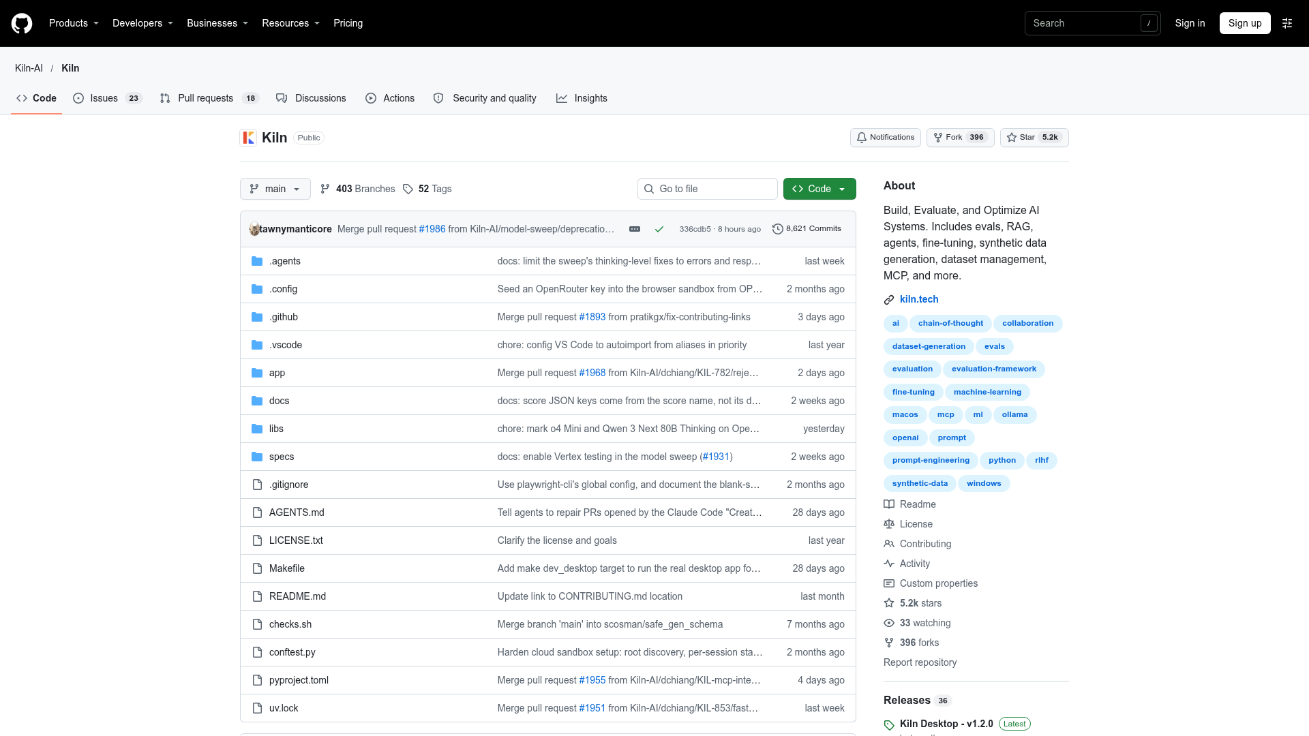Switch to the Issues tab
1309x736 pixels.
(107, 98)
